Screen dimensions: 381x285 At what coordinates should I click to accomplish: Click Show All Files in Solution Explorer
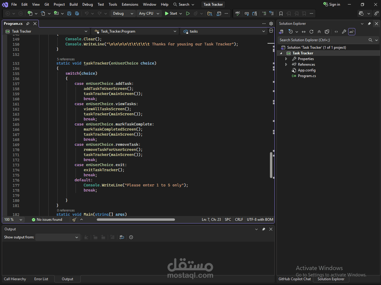point(327,32)
